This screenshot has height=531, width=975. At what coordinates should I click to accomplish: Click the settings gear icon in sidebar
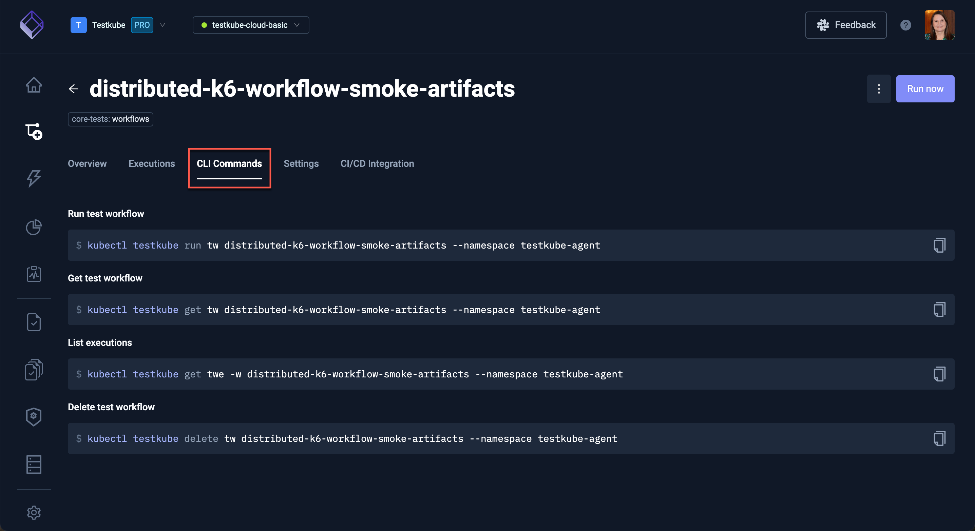(x=33, y=512)
